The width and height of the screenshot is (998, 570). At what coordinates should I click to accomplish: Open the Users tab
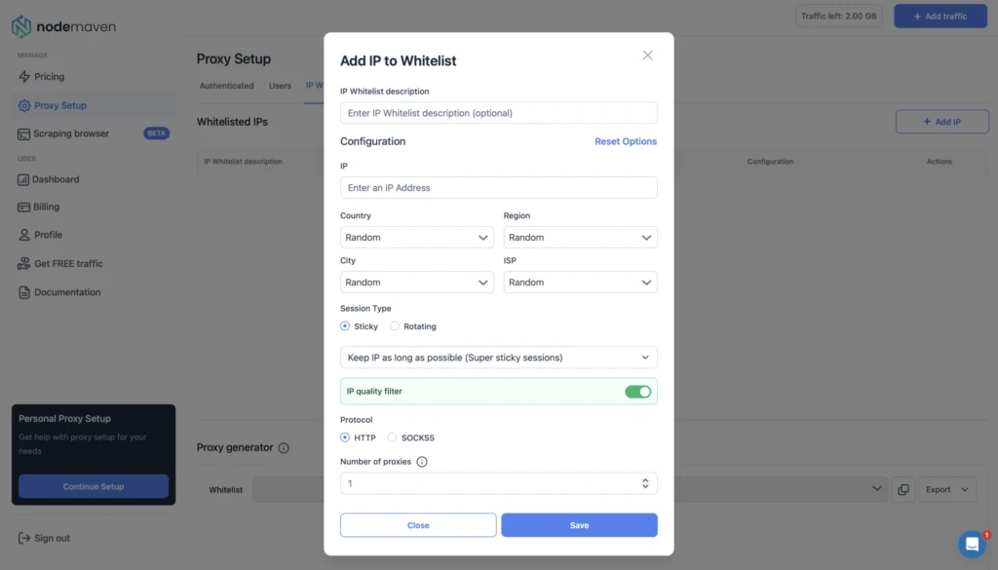point(280,86)
